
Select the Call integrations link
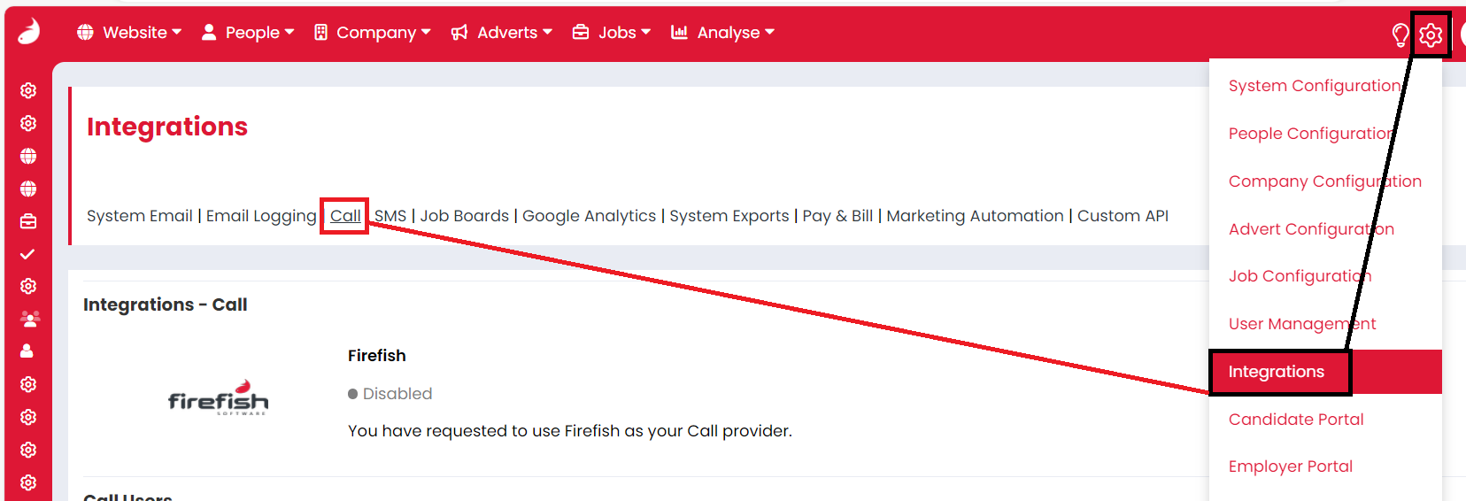pyautogui.click(x=345, y=216)
